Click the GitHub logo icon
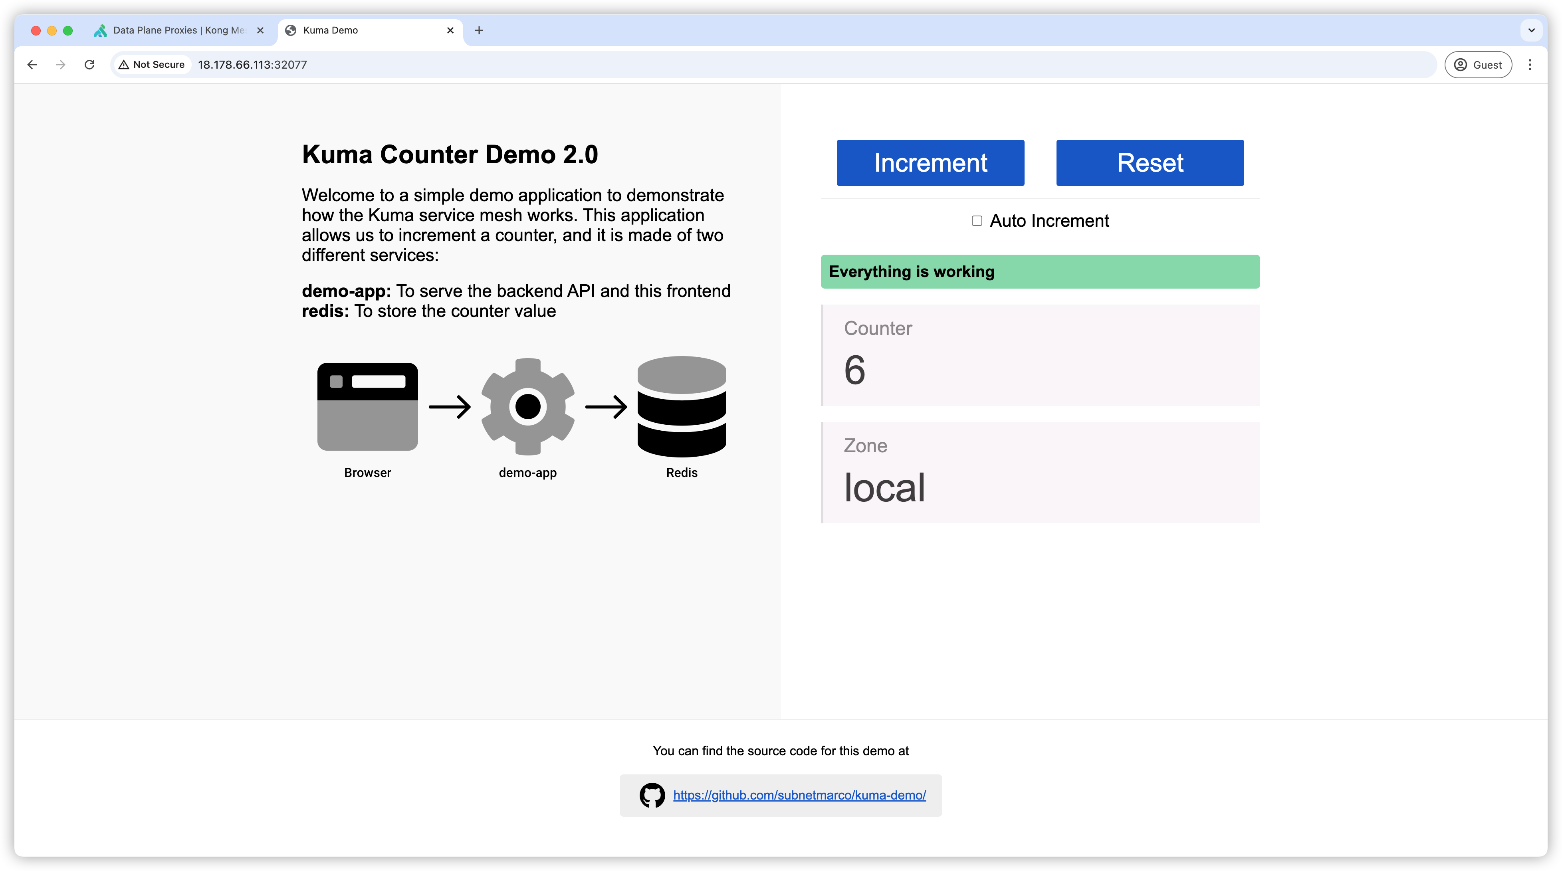Image resolution: width=1562 pixels, height=871 pixels. click(652, 795)
